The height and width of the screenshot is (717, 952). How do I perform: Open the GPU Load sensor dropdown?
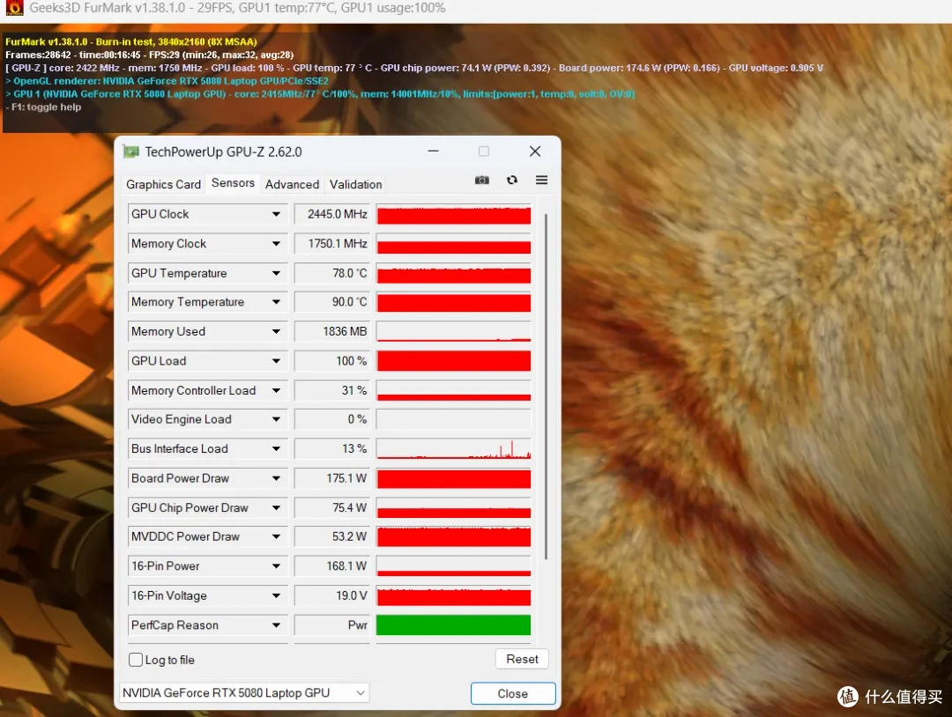(x=276, y=361)
